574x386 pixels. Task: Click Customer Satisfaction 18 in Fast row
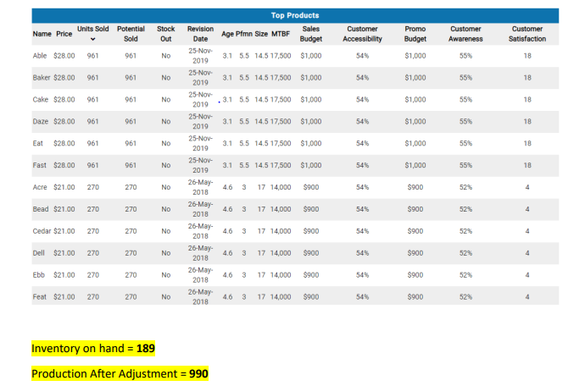point(527,166)
